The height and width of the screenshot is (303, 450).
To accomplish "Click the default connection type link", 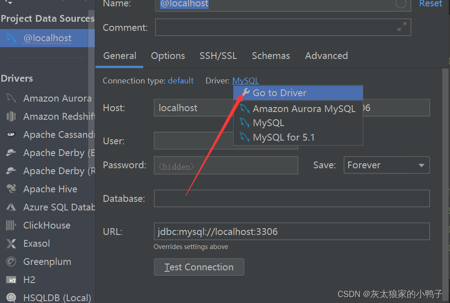I will click(x=180, y=81).
